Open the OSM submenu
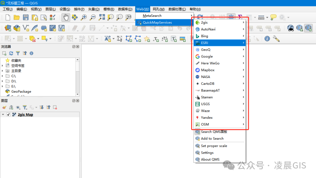The width and height of the screenshot is (316, 178). pyautogui.click(x=220, y=124)
